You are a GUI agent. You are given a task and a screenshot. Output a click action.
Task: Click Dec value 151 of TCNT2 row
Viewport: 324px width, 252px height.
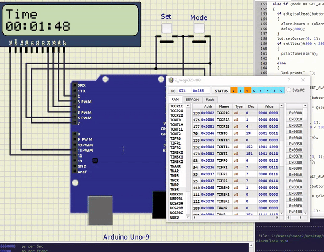(251, 154)
